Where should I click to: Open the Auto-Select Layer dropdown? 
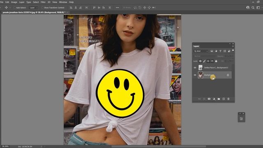click(33, 8)
